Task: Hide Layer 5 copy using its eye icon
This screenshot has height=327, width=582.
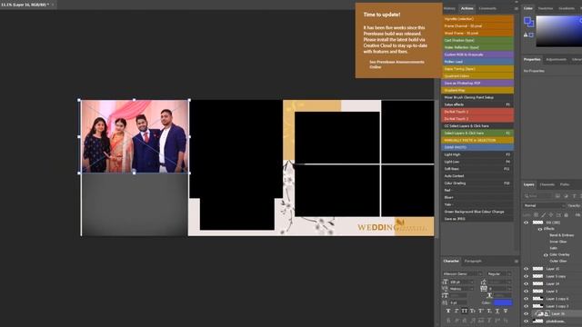Action: (526, 276)
